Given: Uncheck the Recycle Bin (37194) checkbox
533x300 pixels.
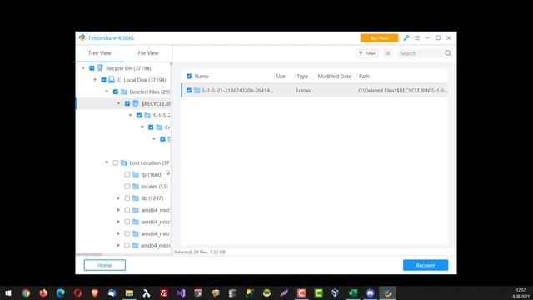Looking at the screenshot, I should pyautogui.click(x=92, y=68).
